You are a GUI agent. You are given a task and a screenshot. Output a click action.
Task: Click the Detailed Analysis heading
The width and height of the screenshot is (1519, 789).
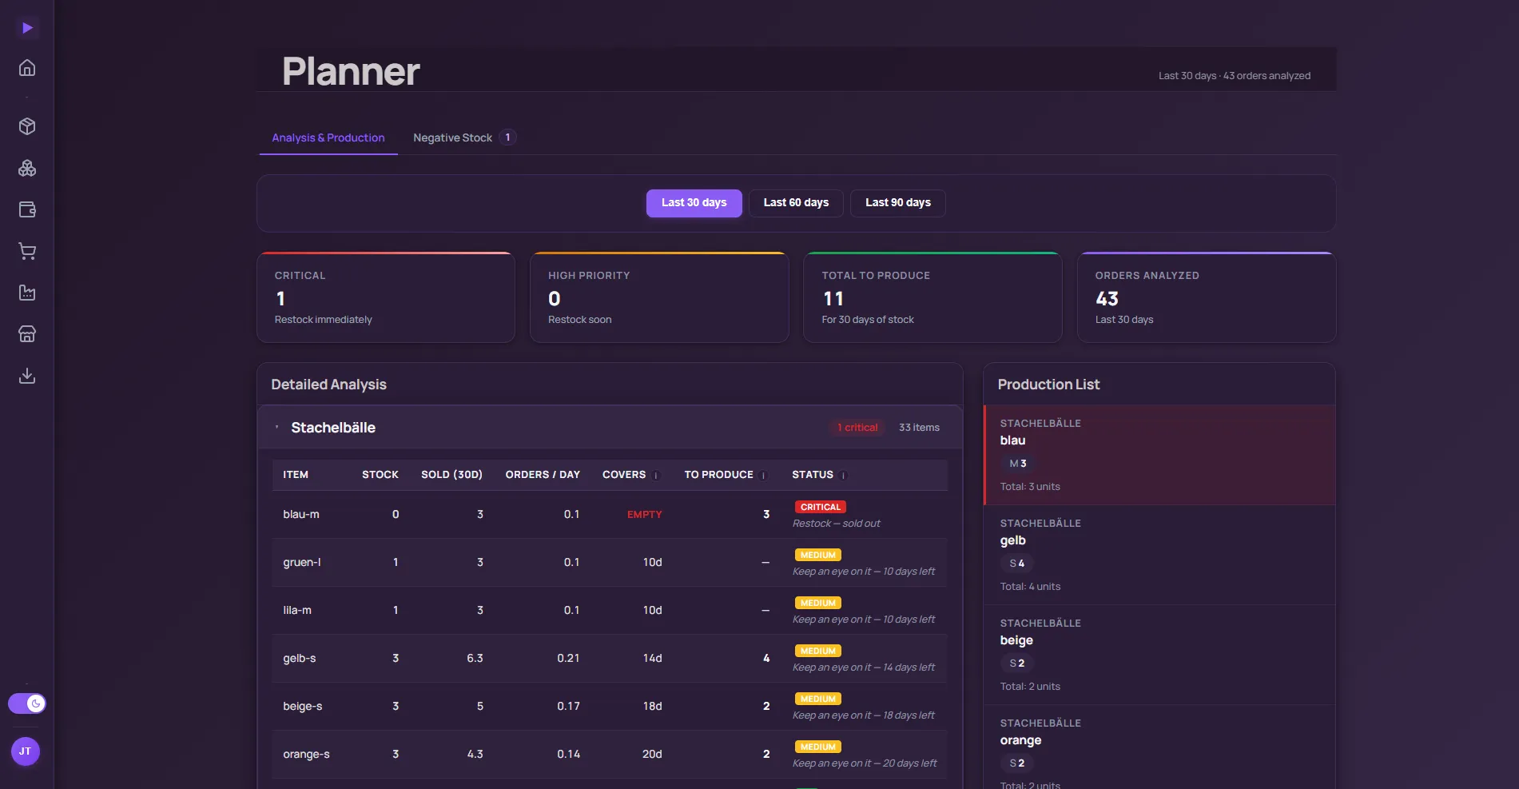tap(328, 385)
